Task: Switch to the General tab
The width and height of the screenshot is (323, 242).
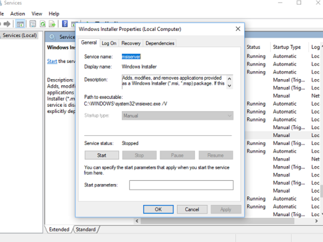Action: click(89, 42)
